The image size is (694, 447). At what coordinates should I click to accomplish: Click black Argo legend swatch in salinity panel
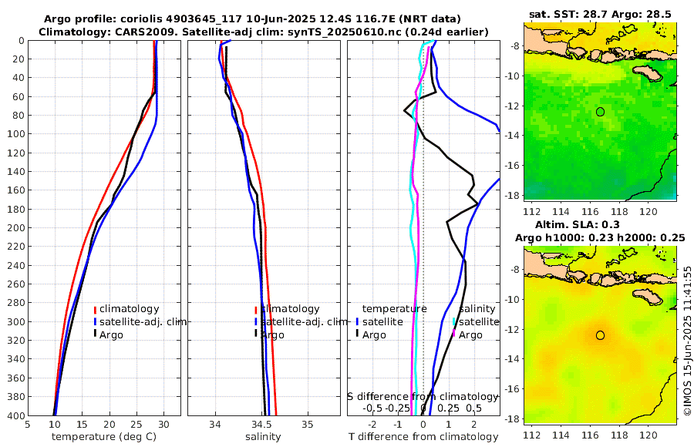click(x=255, y=334)
